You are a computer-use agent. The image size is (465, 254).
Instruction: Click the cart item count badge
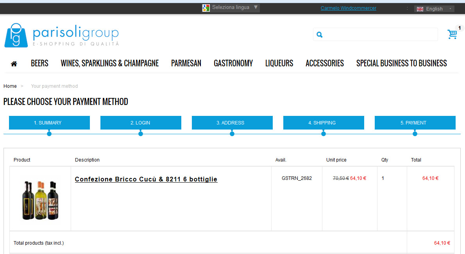[460, 28]
